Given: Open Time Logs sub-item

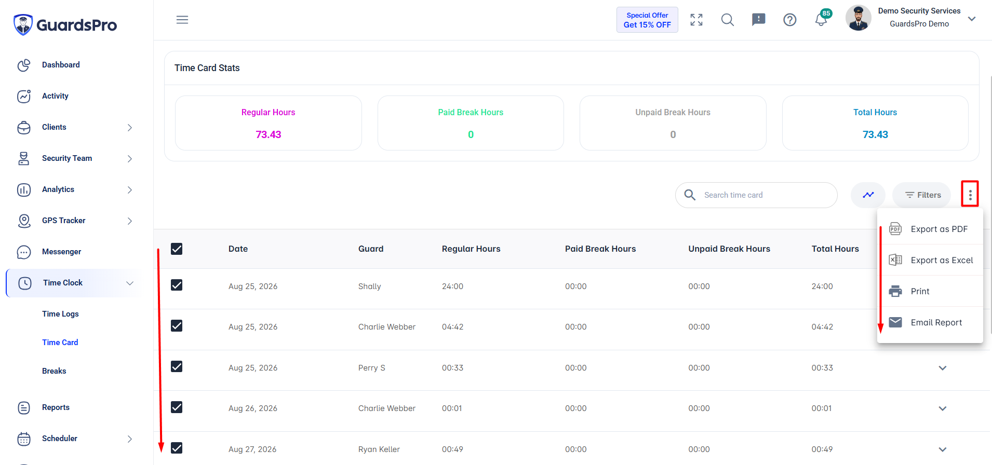Looking at the screenshot, I should click(x=60, y=314).
